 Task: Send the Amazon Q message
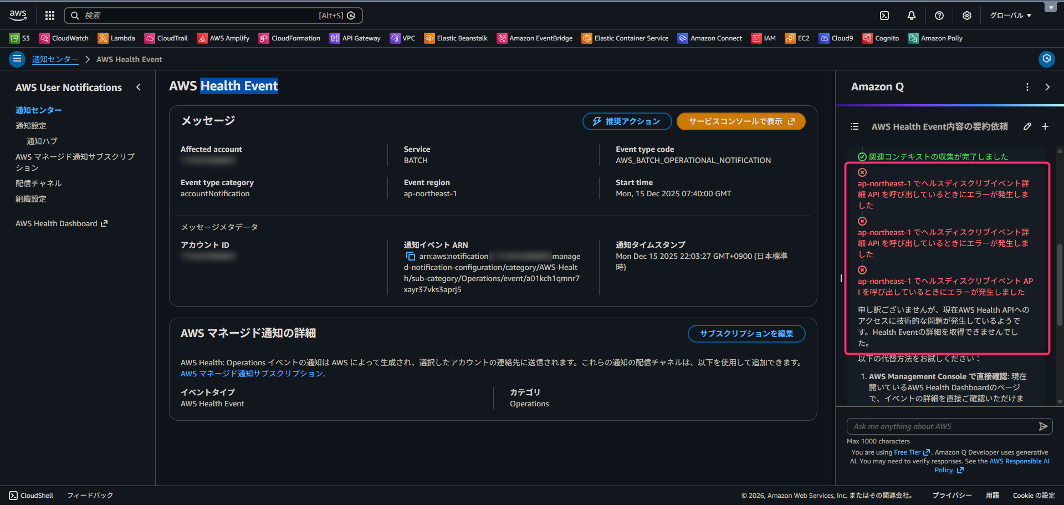pyautogui.click(x=1043, y=426)
